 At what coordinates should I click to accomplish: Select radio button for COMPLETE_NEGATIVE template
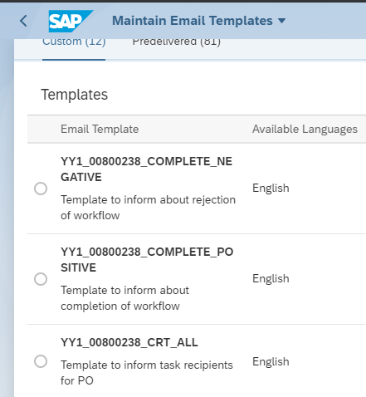coord(41,189)
